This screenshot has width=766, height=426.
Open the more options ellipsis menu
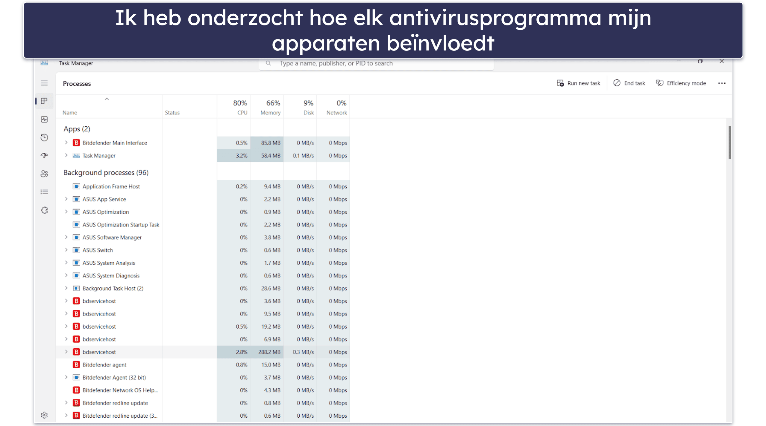pyautogui.click(x=722, y=83)
